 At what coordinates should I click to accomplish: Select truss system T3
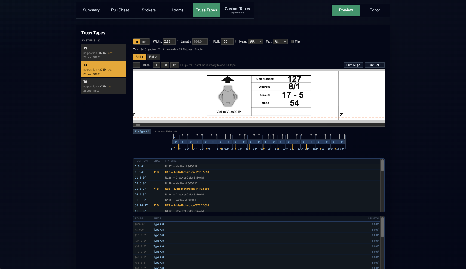coord(104,53)
